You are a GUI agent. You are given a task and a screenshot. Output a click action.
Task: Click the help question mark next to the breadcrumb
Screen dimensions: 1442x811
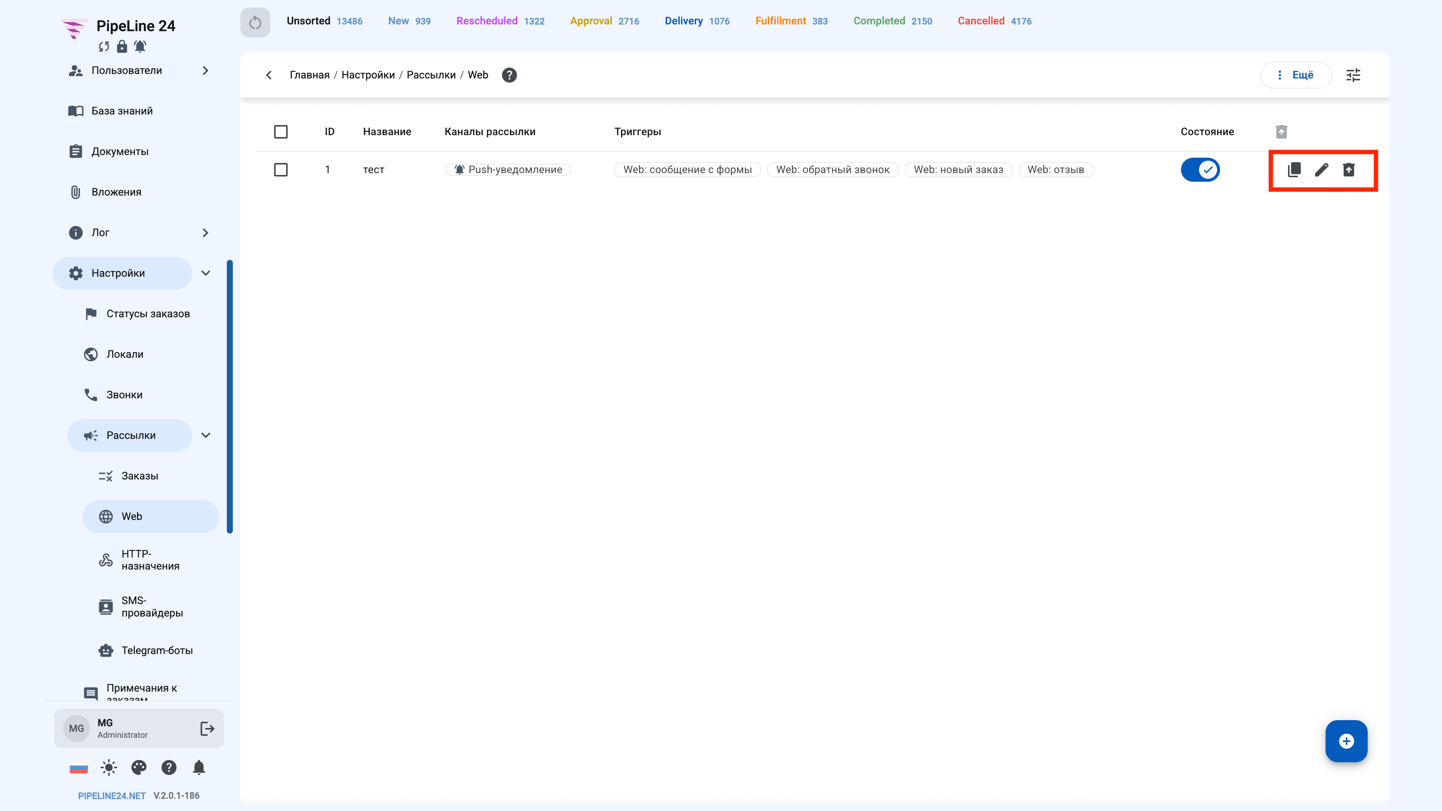(510, 75)
